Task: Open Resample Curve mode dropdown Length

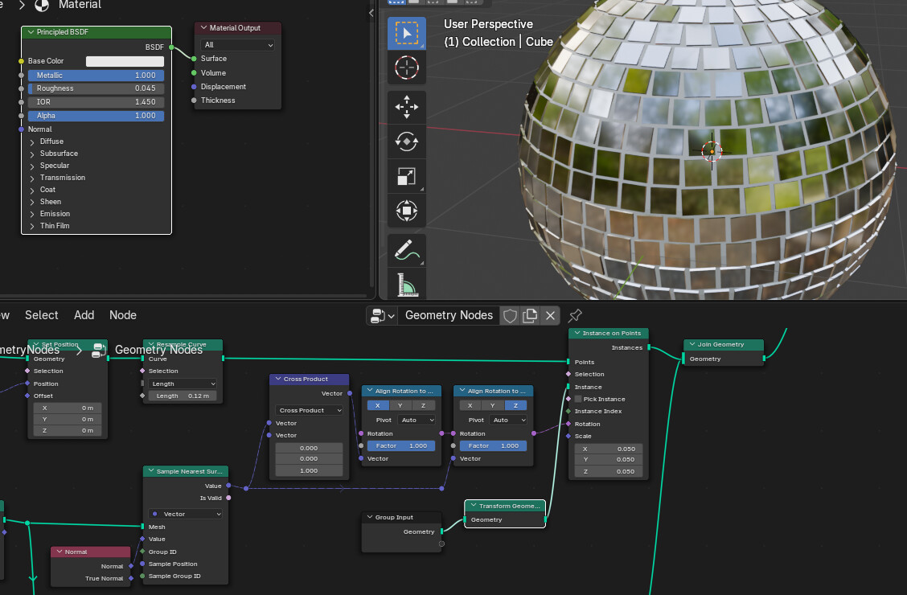Action: click(x=183, y=384)
